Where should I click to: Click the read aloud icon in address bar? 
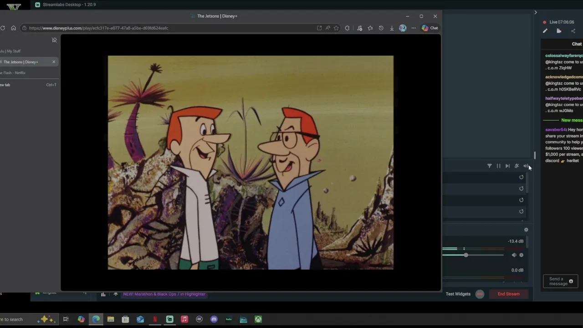point(328,28)
